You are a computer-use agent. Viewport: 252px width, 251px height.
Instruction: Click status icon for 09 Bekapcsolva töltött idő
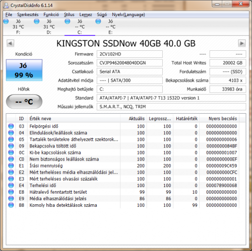[x=11, y=146]
